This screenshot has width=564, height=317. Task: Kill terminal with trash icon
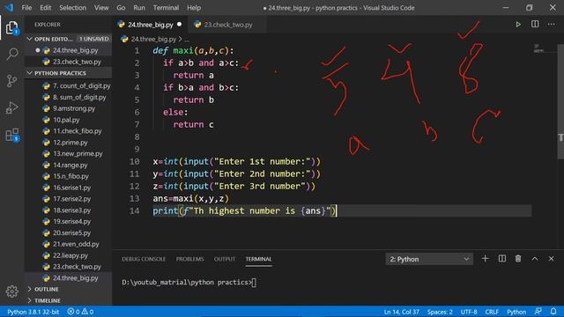click(x=518, y=258)
